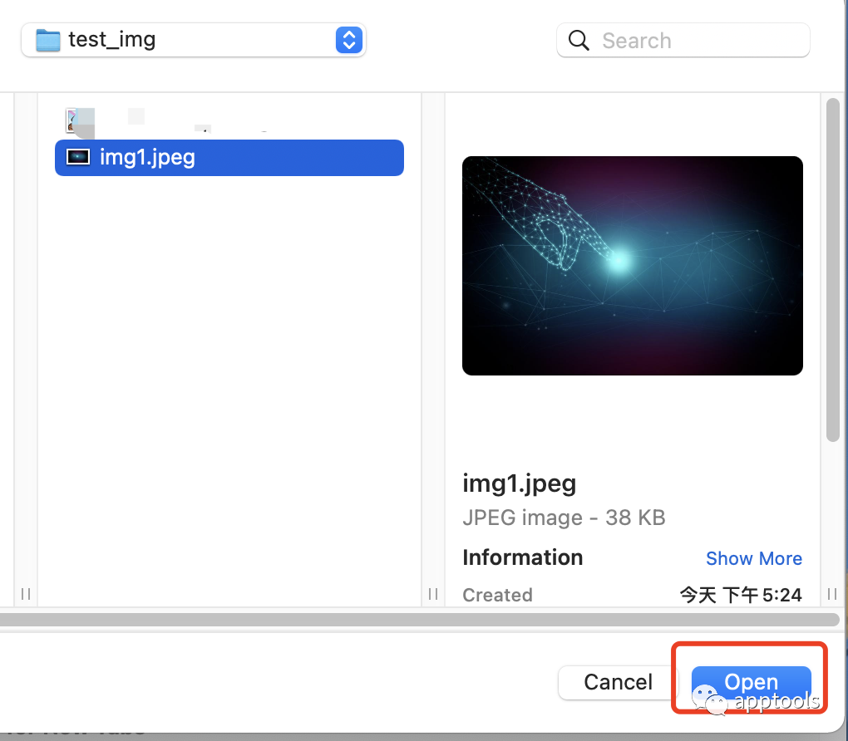Click the WeChat logo watermark near Open
This screenshot has height=741, width=848.
(707, 697)
